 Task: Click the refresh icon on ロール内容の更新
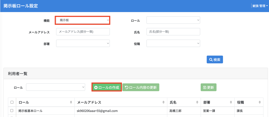pyautogui.click(x=126, y=88)
